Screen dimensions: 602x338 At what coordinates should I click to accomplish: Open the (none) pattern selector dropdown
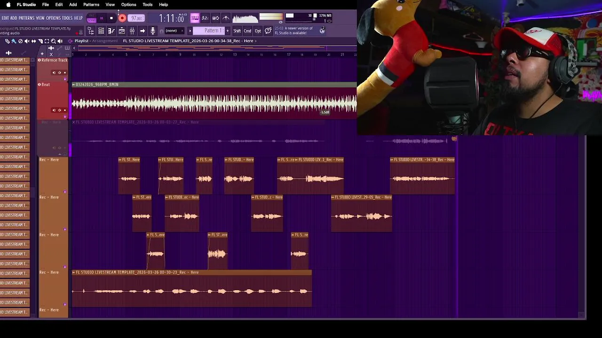click(x=174, y=31)
